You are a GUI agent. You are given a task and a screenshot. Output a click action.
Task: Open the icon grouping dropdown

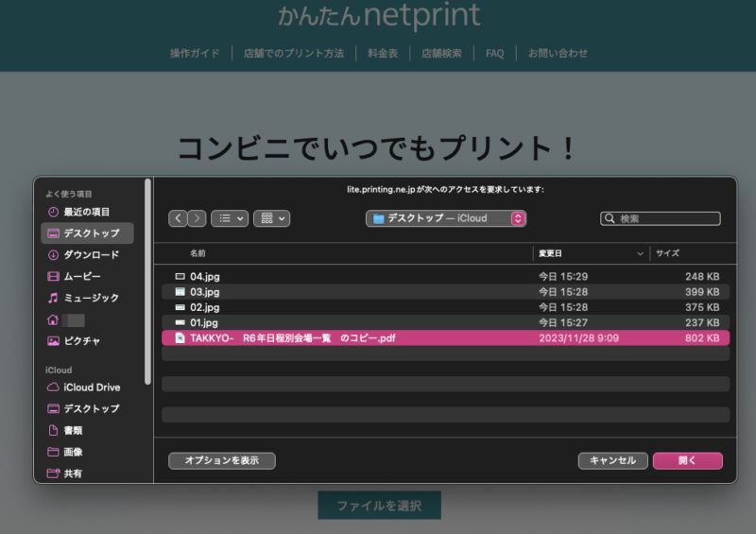(x=271, y=218)
